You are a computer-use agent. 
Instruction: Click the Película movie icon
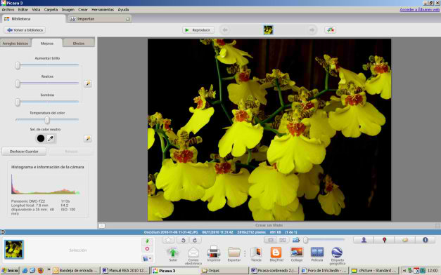[317, 252]
